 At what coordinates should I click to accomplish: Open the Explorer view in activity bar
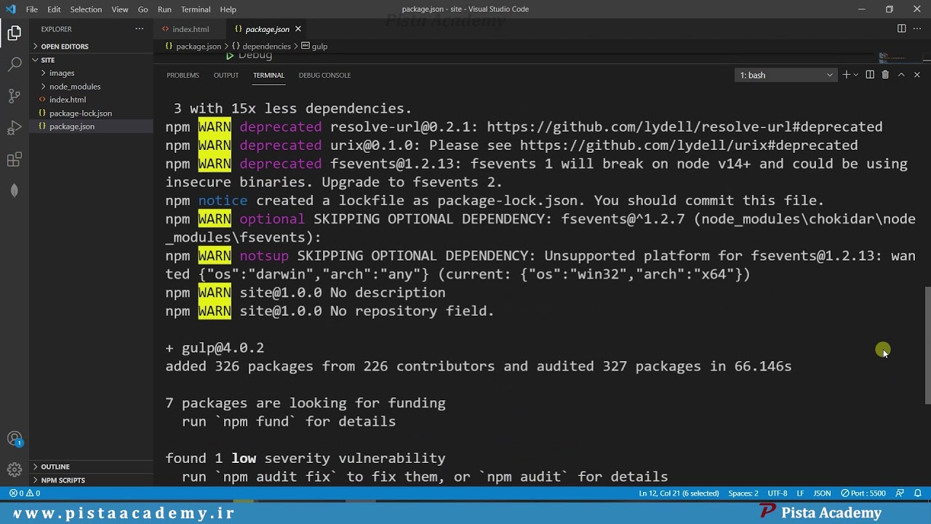click(15, 33)
